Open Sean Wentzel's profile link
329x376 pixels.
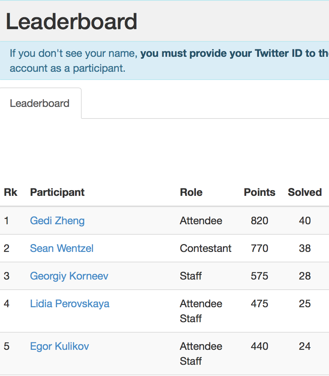(x=62, y=249)
